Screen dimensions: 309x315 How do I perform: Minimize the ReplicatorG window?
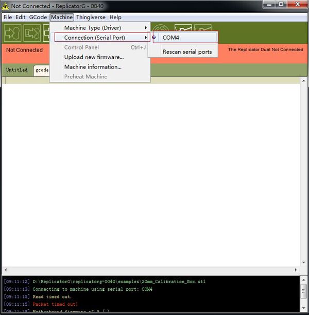269,4
